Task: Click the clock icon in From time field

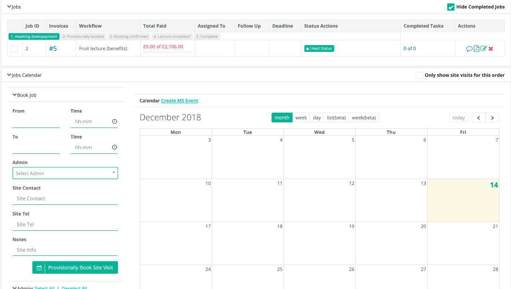Action: [x=115, y=122]
